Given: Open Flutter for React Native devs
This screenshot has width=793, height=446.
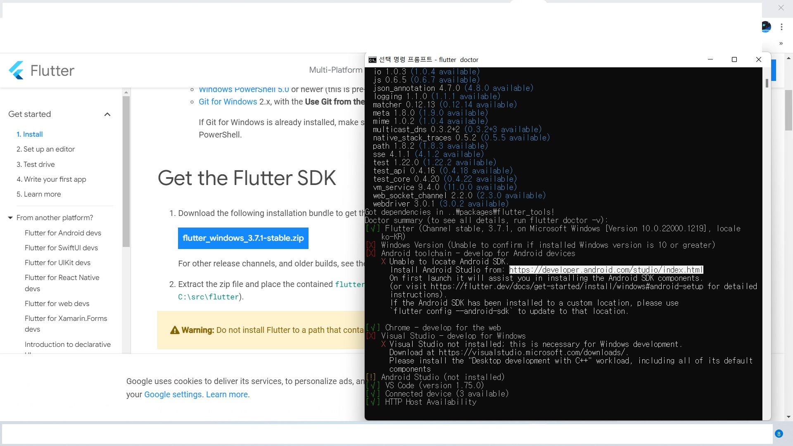Looking at the screenshot, I should point(62,283).
